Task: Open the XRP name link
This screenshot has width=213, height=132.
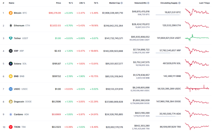Action: (x=19, y=51)
